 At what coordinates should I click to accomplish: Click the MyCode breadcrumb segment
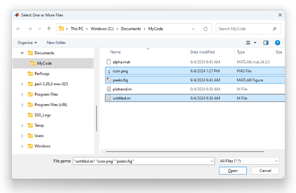pos(156,29)
